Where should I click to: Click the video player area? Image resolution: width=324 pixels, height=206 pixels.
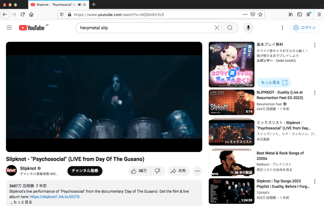104,97
